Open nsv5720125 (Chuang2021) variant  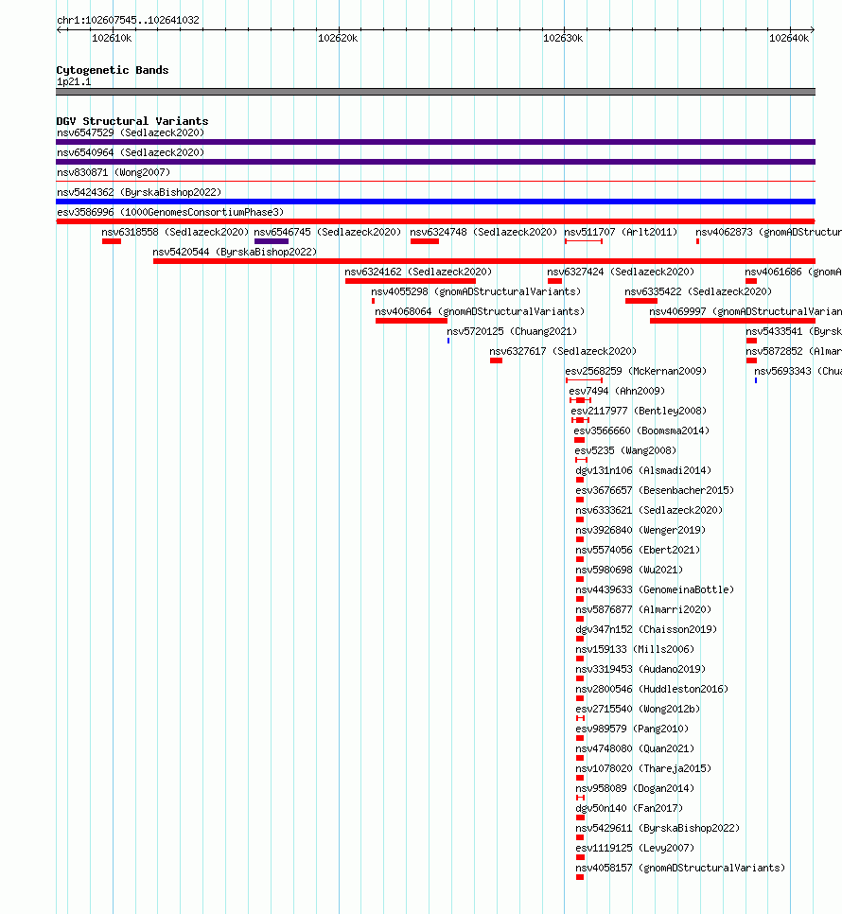pos(512,331)
